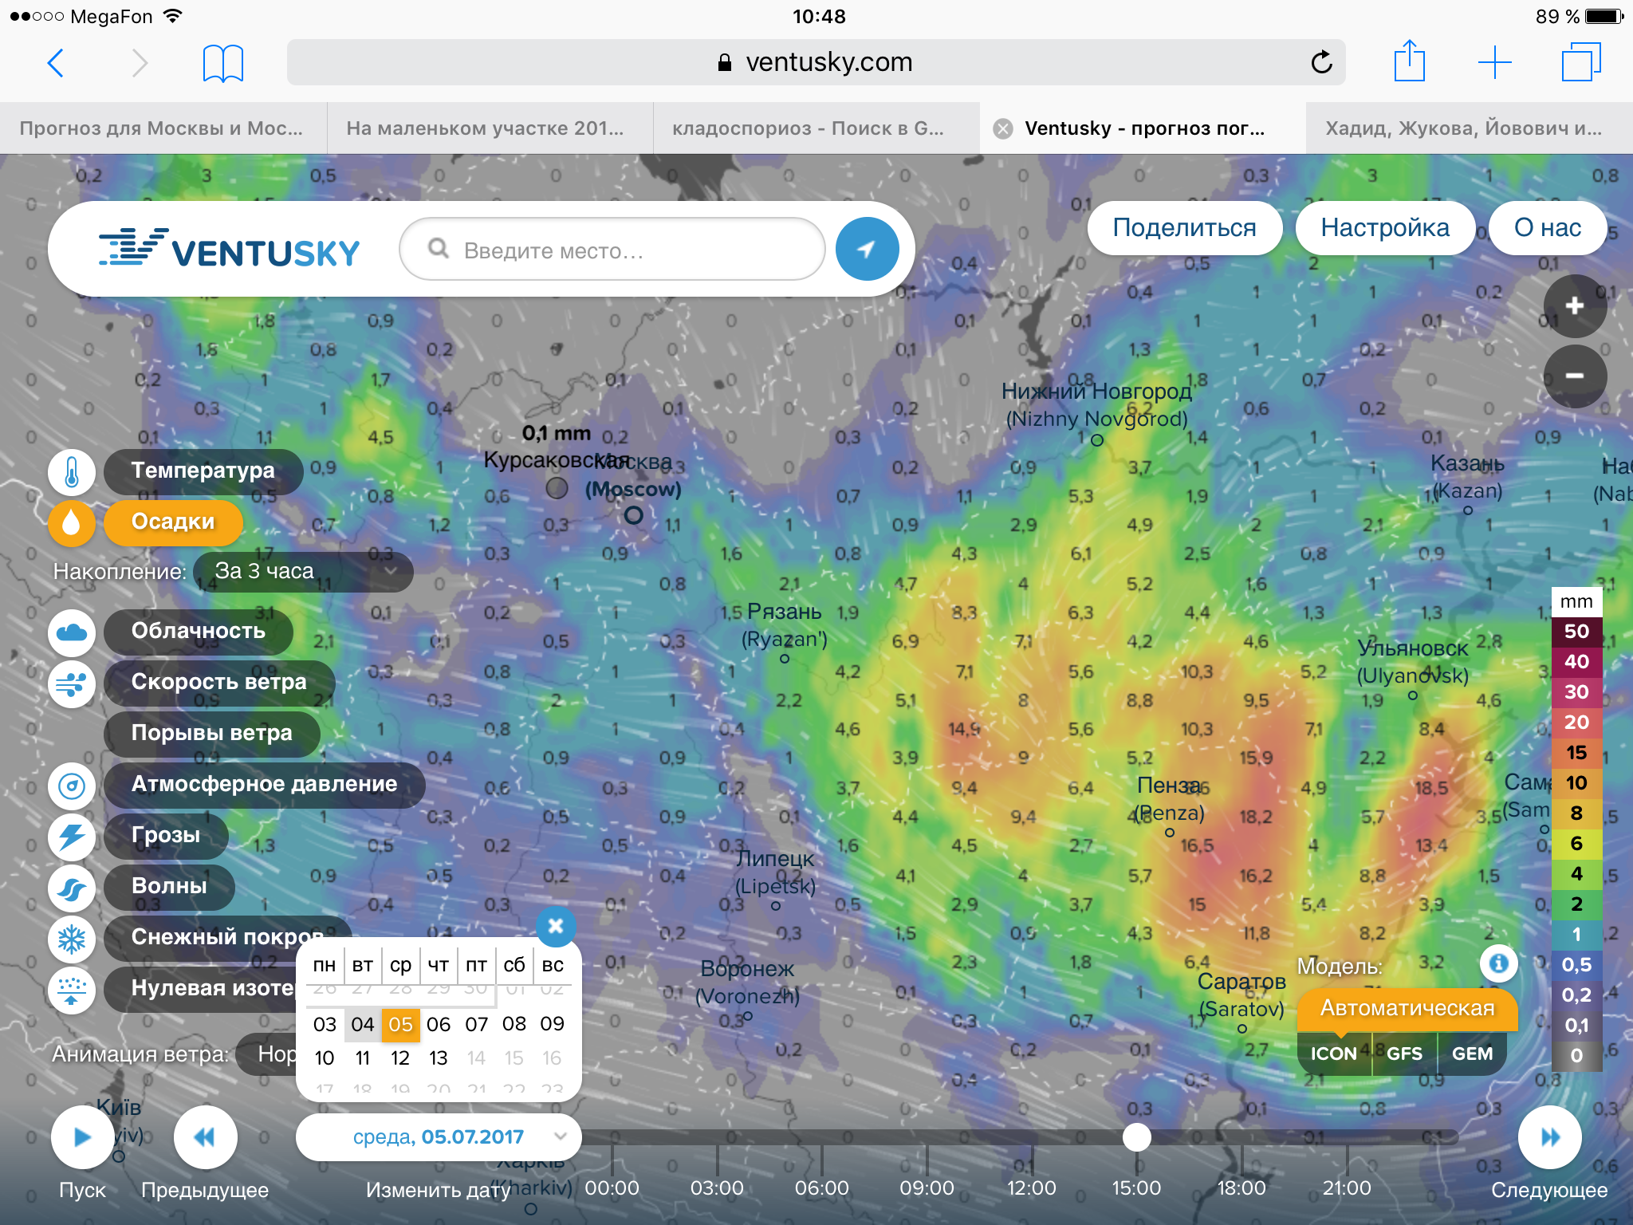Pick date 08 in the calendar

[514, 1023]
